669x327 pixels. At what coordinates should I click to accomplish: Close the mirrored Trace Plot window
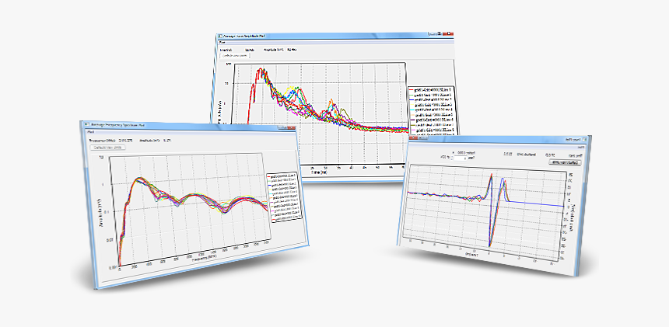413,137
